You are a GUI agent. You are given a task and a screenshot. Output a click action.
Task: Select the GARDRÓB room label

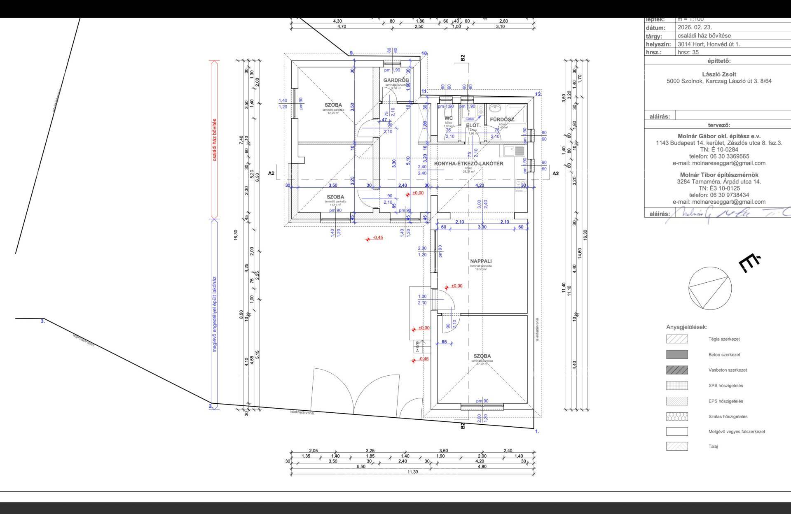coord(396,80)
